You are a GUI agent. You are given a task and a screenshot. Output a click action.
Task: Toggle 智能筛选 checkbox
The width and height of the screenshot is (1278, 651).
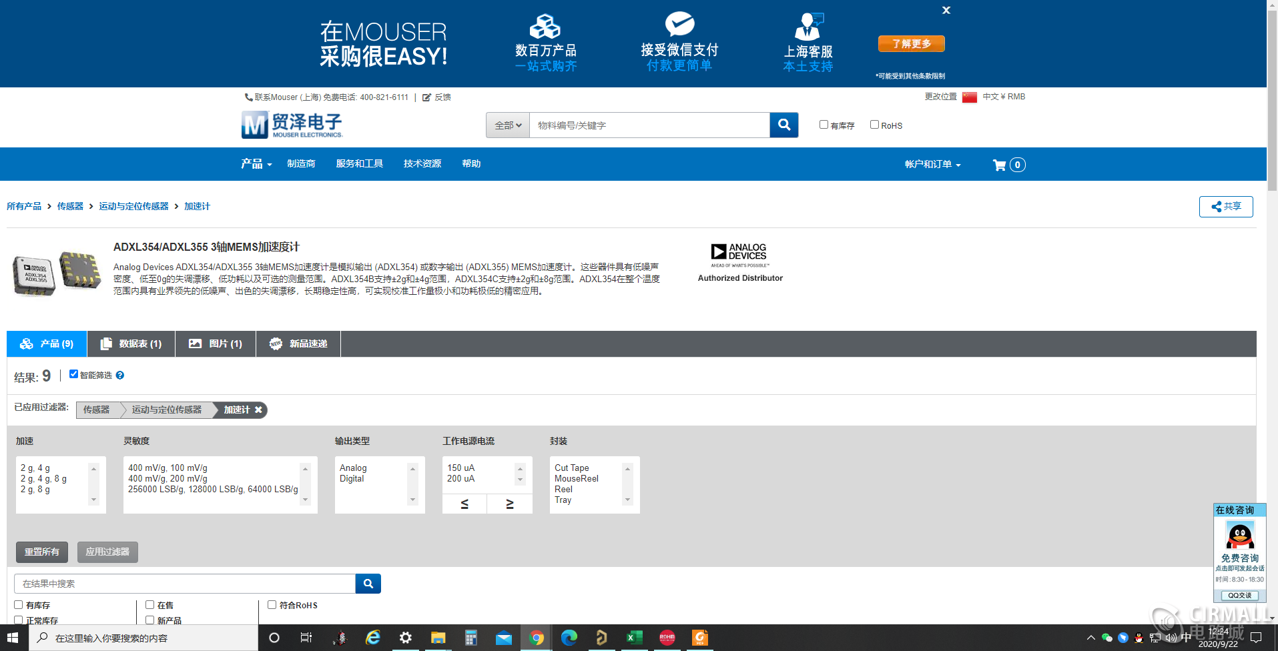73,374
